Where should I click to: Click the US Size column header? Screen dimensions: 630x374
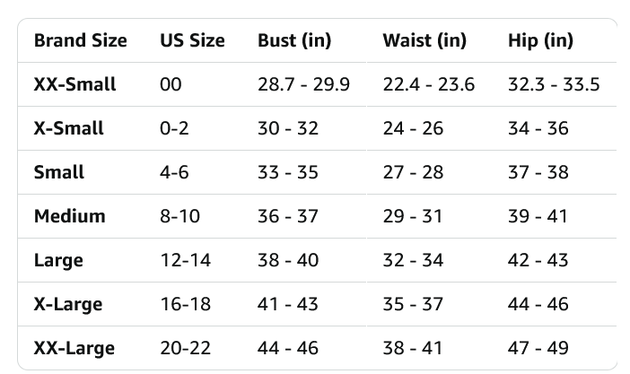(x=192, y=40)
